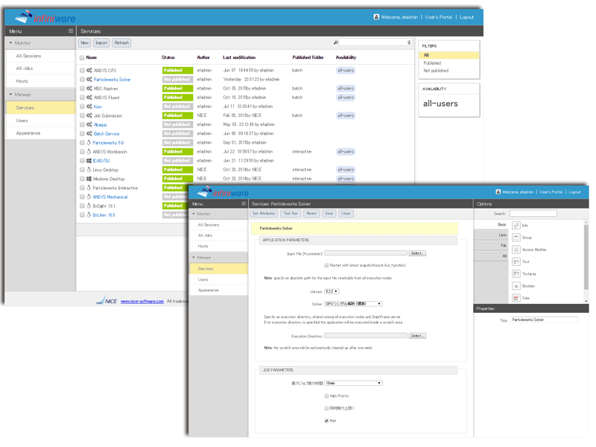Collapse the Monitor section in front window menu
596x447 pixels.
(x=194, y=214)
